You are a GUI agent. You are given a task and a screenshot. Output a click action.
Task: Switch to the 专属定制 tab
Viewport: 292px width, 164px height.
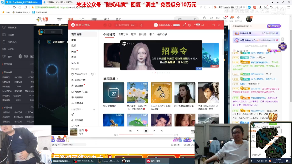[123, 34]
